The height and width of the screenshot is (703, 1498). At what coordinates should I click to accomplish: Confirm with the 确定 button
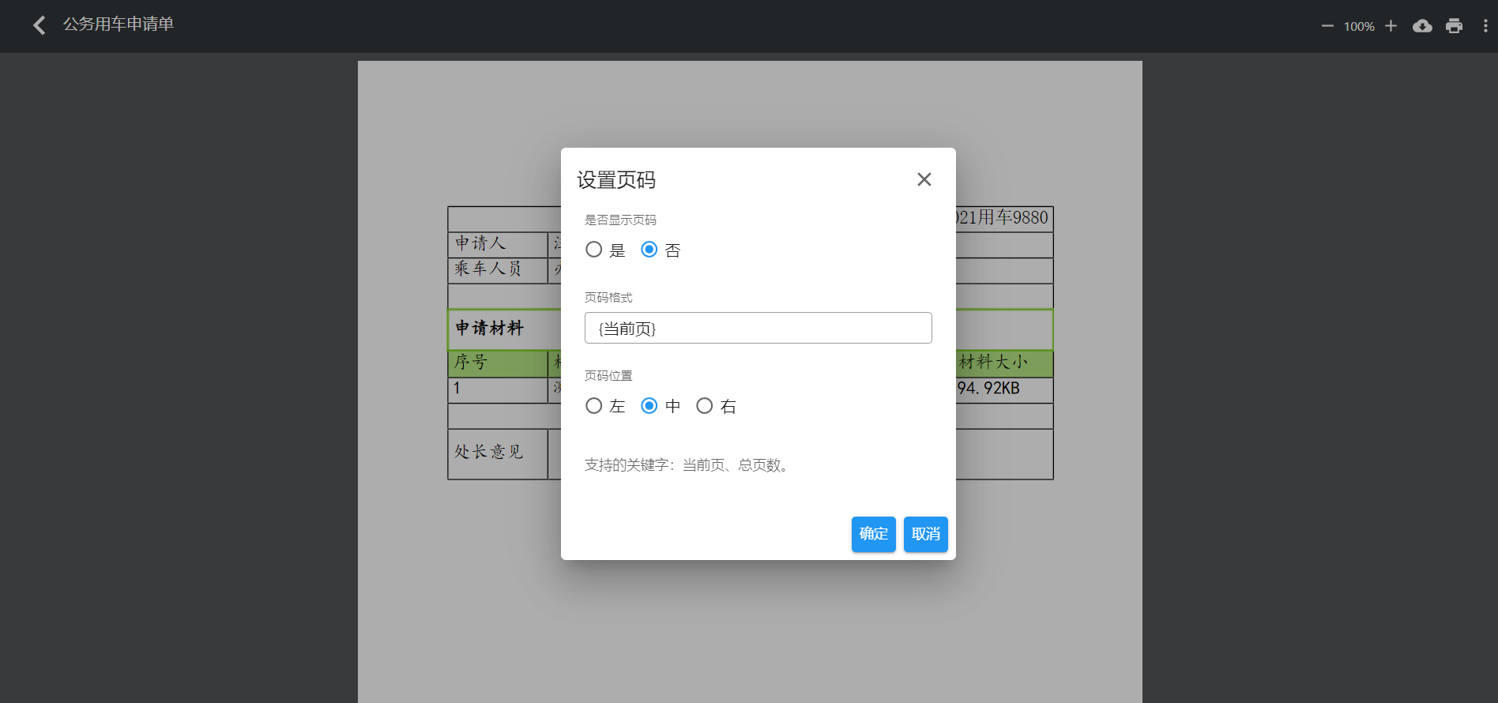[x=873, y=534]
